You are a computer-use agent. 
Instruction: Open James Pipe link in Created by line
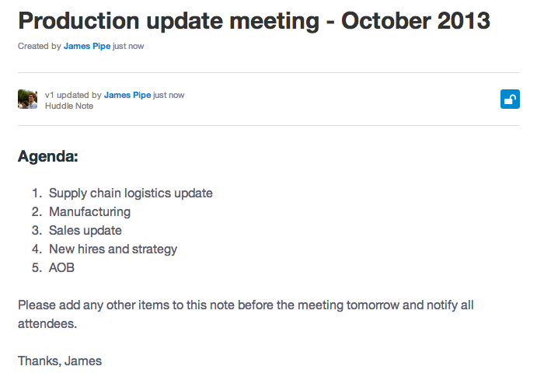[87, 46]
